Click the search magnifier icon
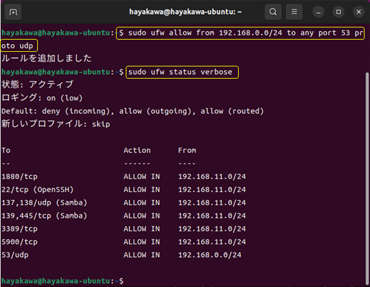The height and width of the screenshot is (287, 370). [274, 12]
